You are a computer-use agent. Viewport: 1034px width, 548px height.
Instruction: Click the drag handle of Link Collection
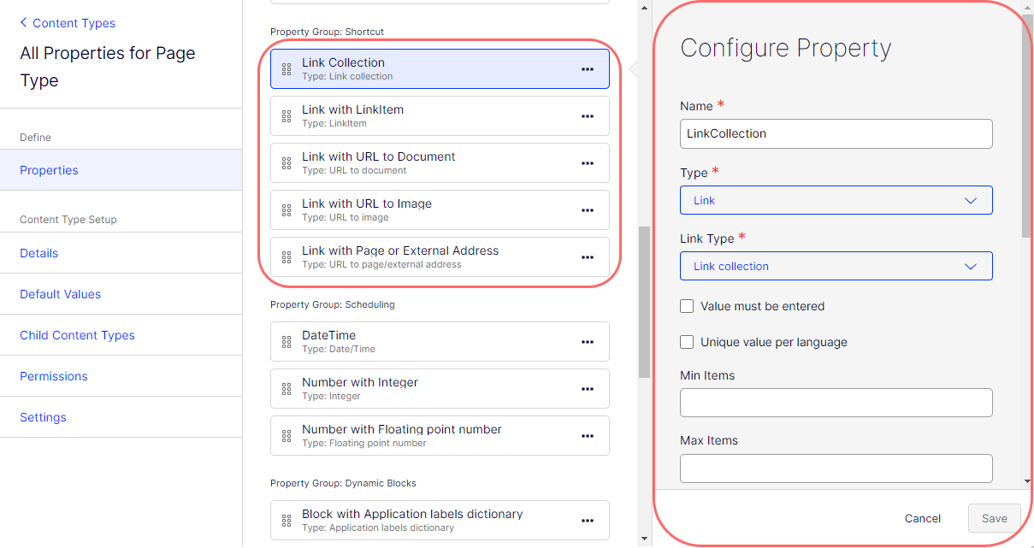(x=287, y=69)
